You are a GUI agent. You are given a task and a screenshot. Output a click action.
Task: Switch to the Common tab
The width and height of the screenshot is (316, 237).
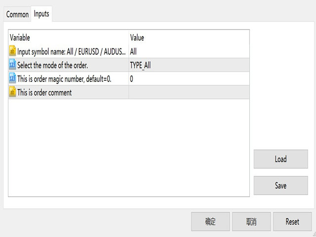click(17, 14)
